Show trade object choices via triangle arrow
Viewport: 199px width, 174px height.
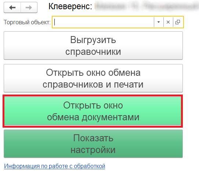[x=159, y=22]
